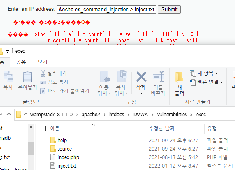Image resolution: width=235 pixels, height=170 pixels.
Task: Click 바로 가기 붙여넣기 paste shortcut
Action: tap(65, 91)
